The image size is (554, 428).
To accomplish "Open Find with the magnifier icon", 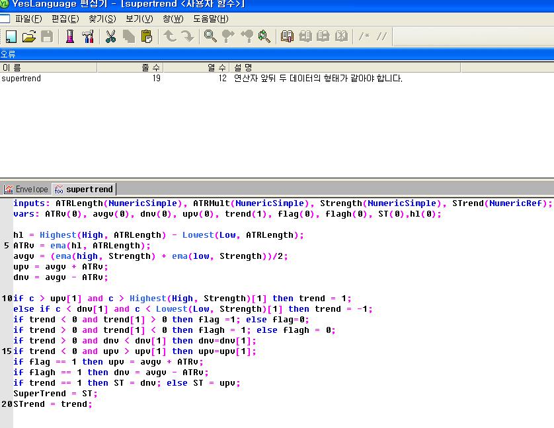I will pos(210,36).
